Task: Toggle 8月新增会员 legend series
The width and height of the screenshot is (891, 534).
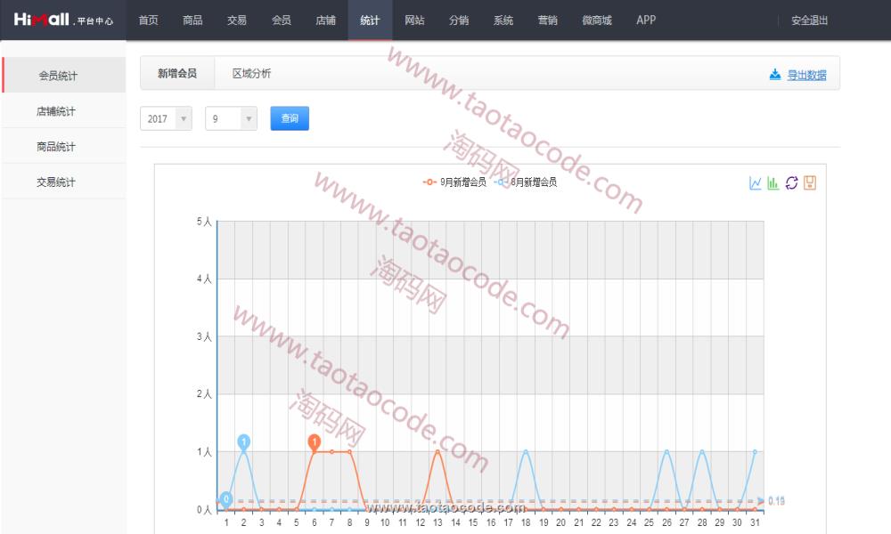Action: pos(526,182)
